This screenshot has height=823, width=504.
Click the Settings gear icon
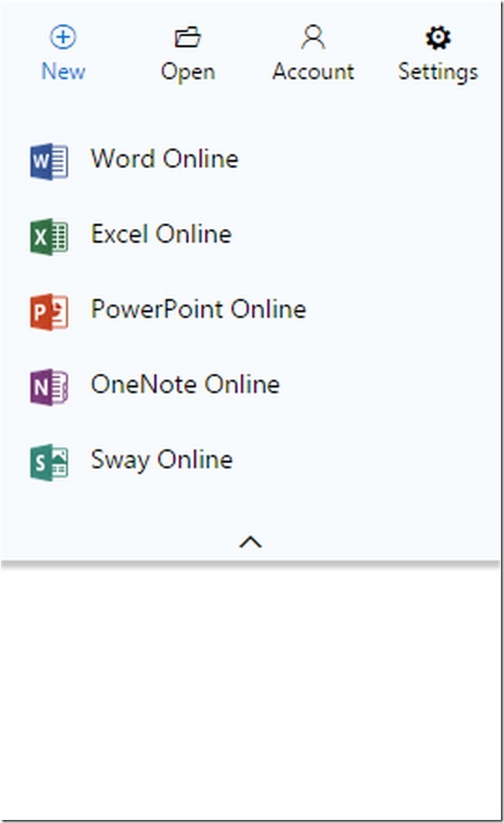(438, 38)
